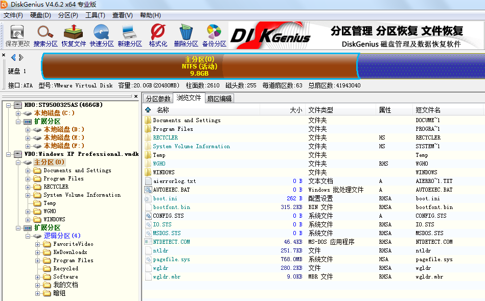Select the 主分区(0) NTFS bar on disk map
Viewport: 485px width, 301px height.
click(200, 66)
